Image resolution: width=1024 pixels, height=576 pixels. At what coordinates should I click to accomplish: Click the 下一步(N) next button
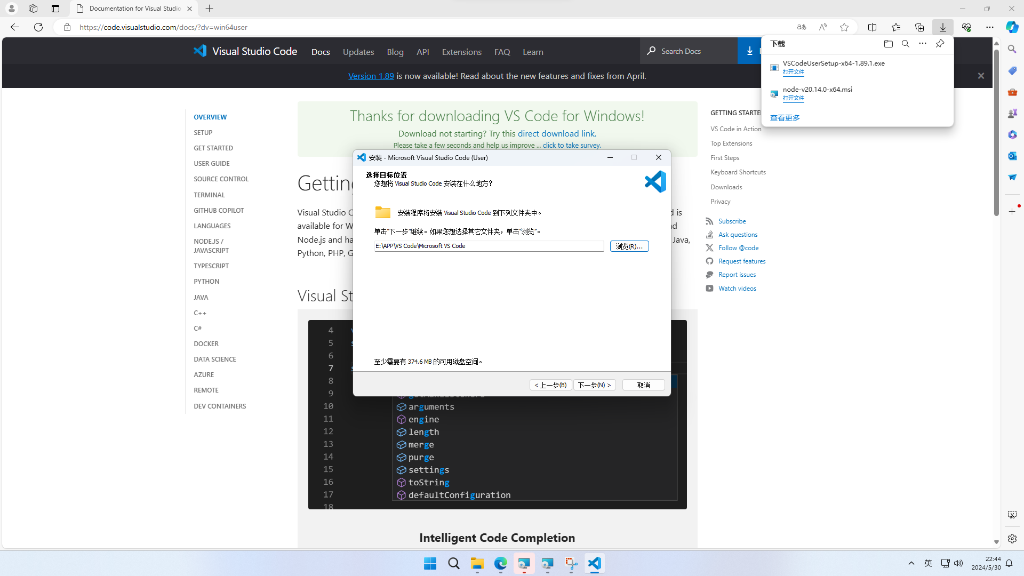tap(594, 385)
